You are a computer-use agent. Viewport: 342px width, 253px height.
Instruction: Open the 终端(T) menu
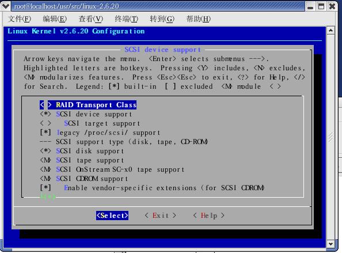127,19
